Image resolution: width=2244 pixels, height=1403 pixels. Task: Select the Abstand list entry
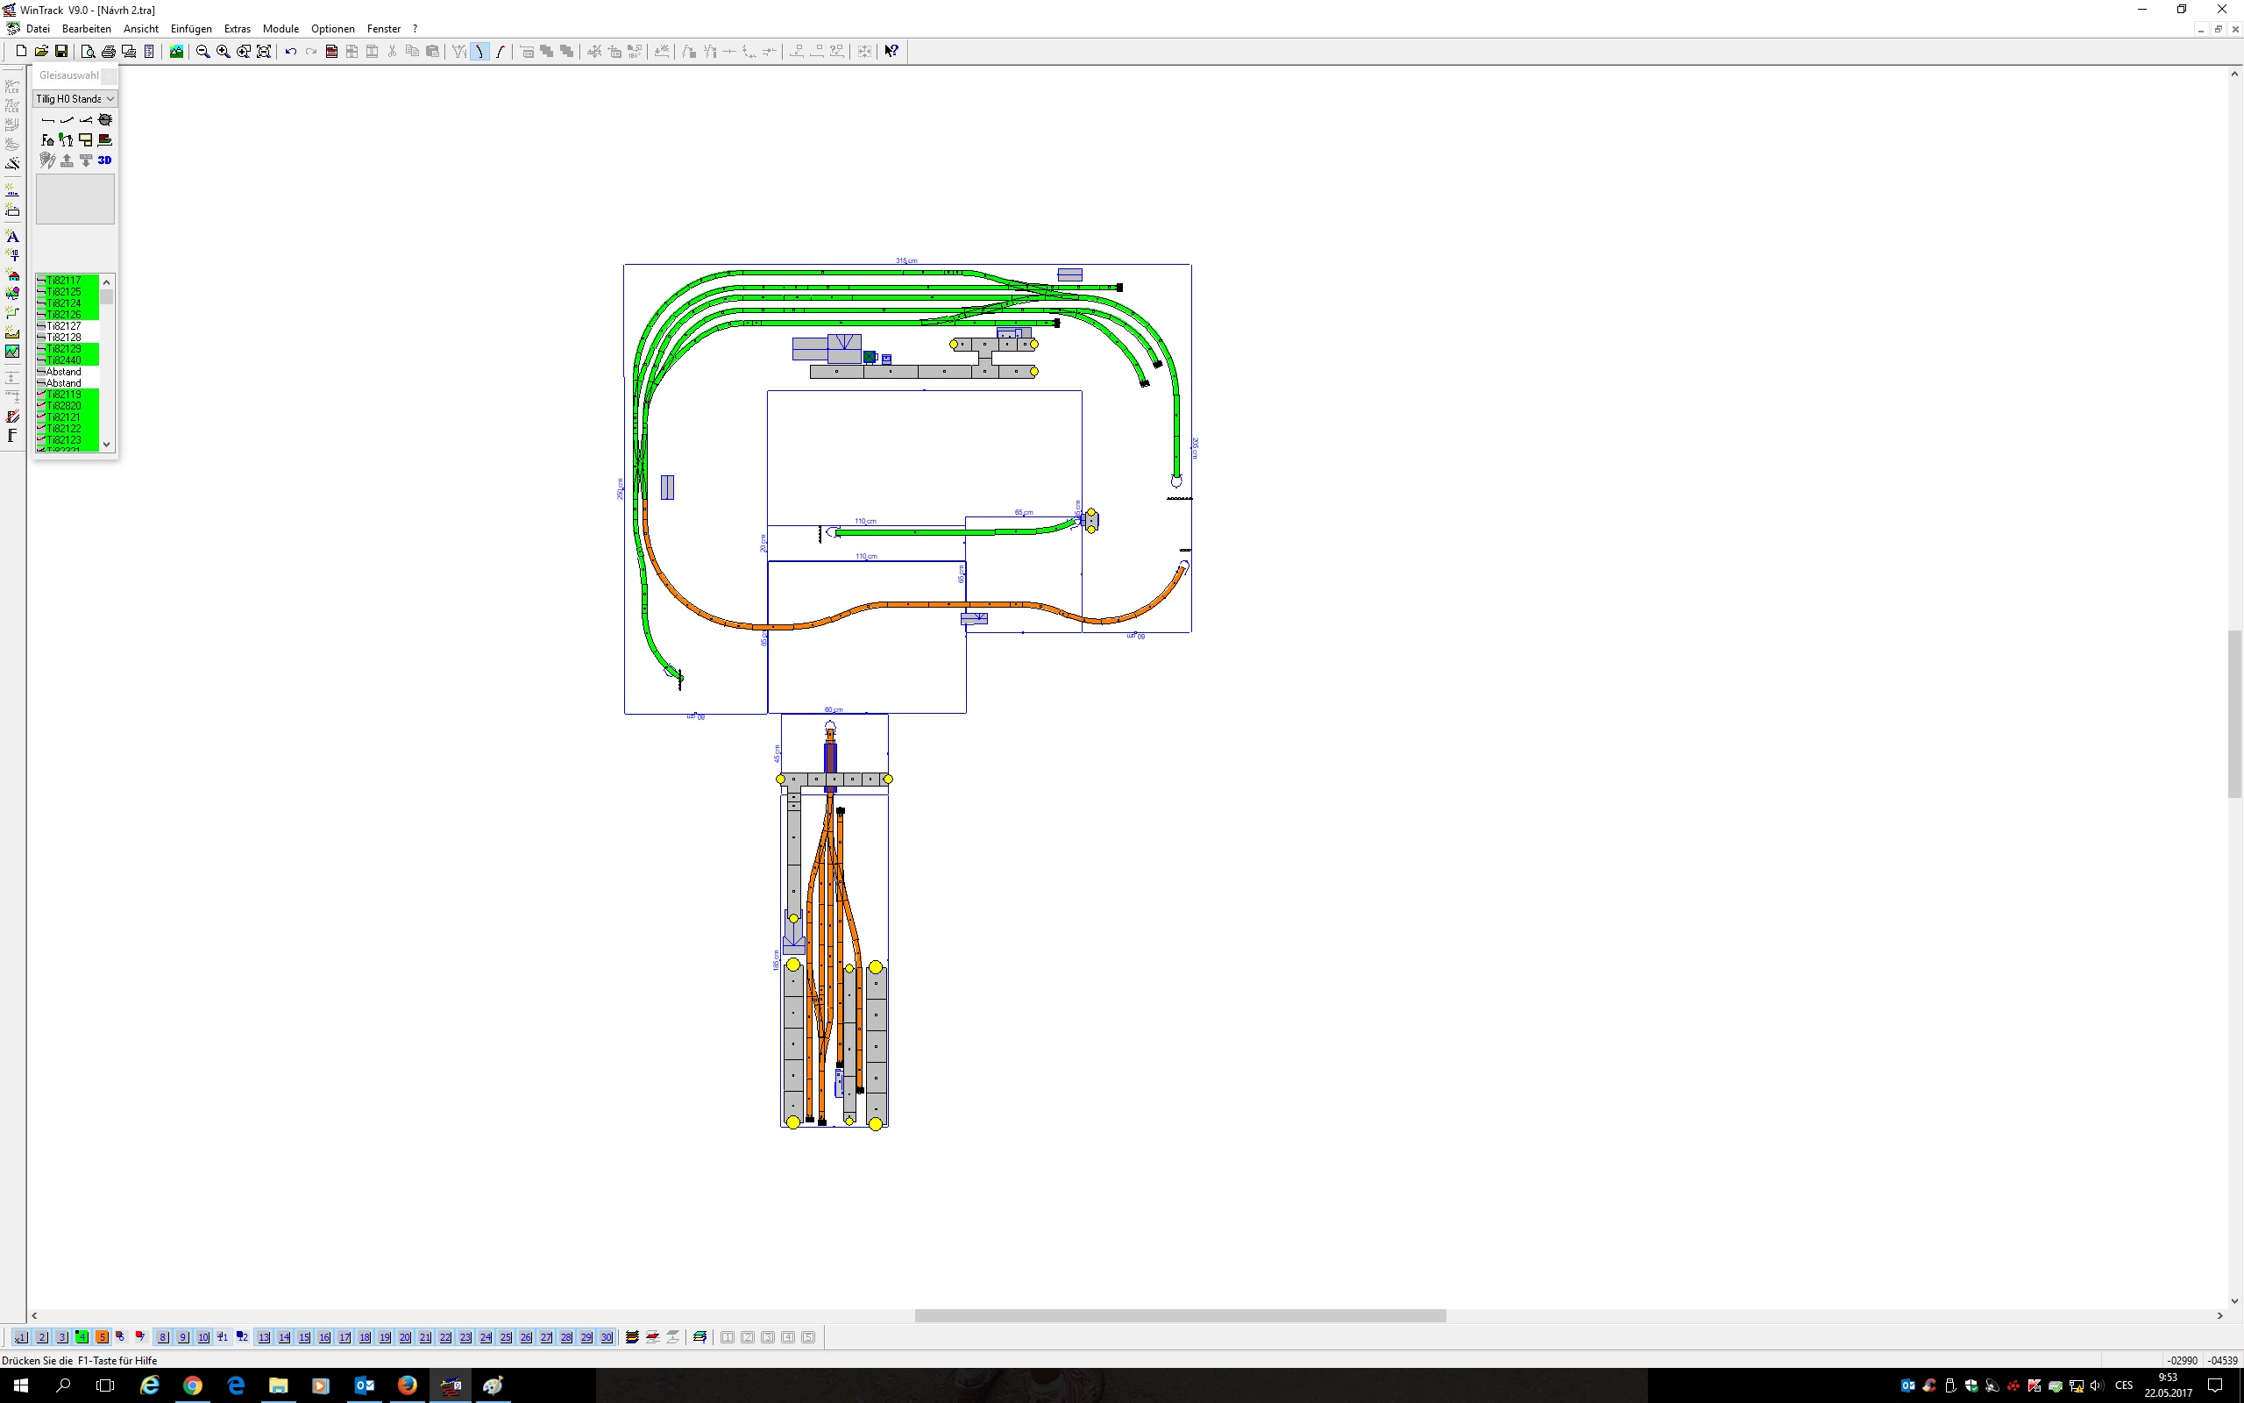[64, 371]
